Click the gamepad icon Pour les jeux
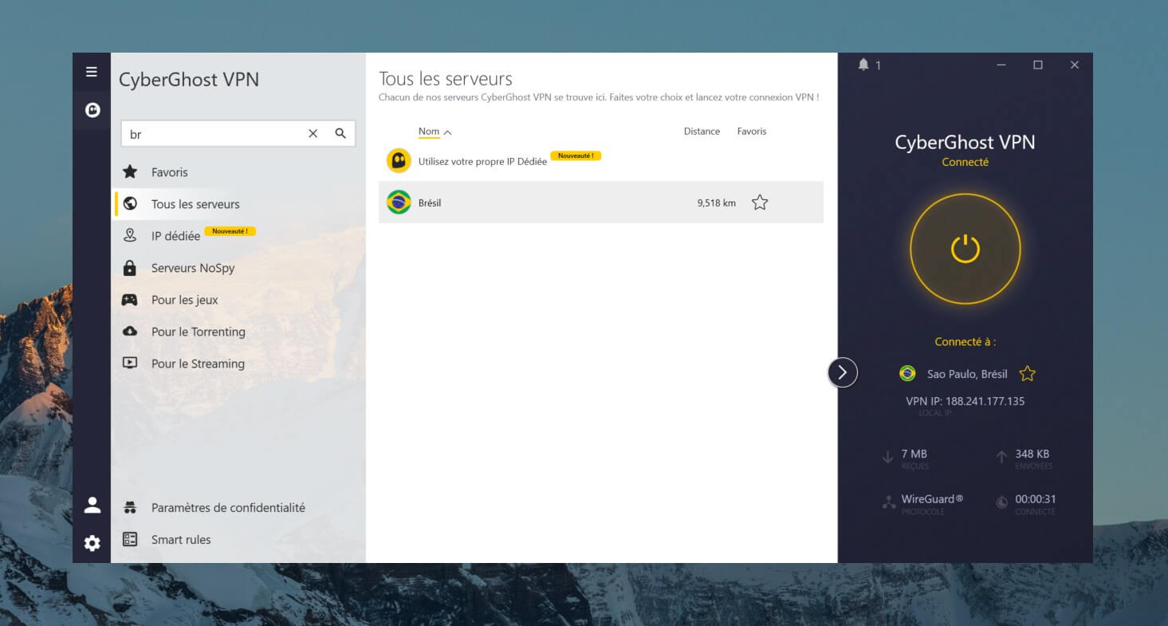Image resolution: width=1168 pixels, height=626 pixels. click(130, 300)
